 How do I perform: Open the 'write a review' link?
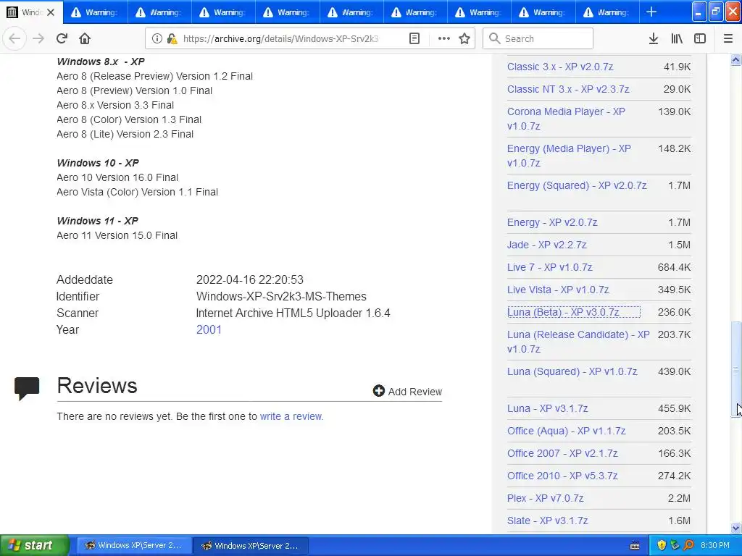tap(291, 416)
